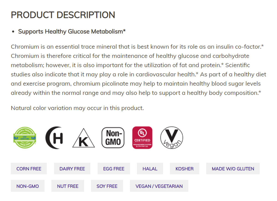Viewport: 277px width, 201px height.
Task: Open the VEGAN / VEGETARIAN tag
Action: pyautogui.click(x=159, y=186)
